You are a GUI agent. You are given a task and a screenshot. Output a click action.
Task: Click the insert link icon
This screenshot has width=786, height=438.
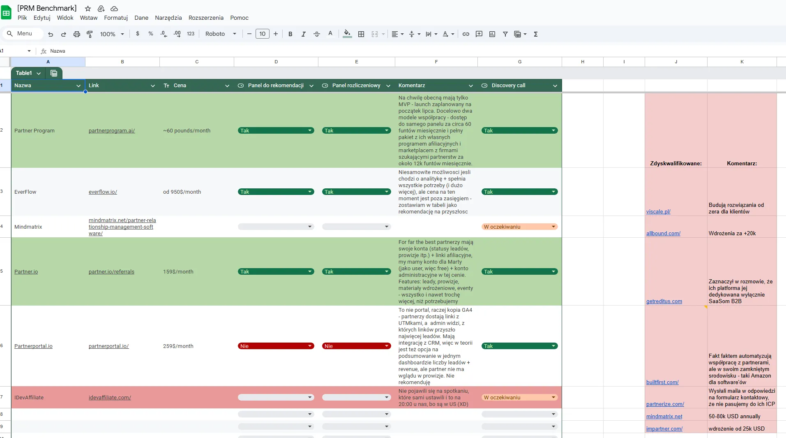[x=466, y=34]
